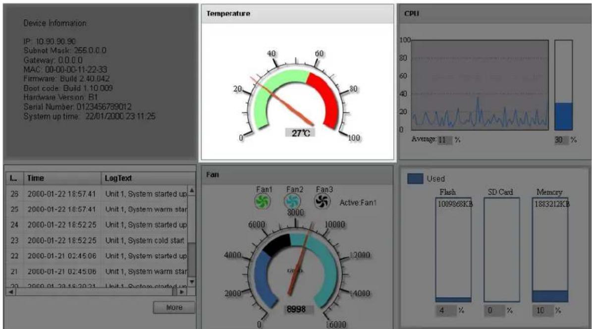The width and height of the screenshot is (592, 329).
Task: Click time cell 2000-01-22 18:52:25 in row 24
Action: (62, 225)
